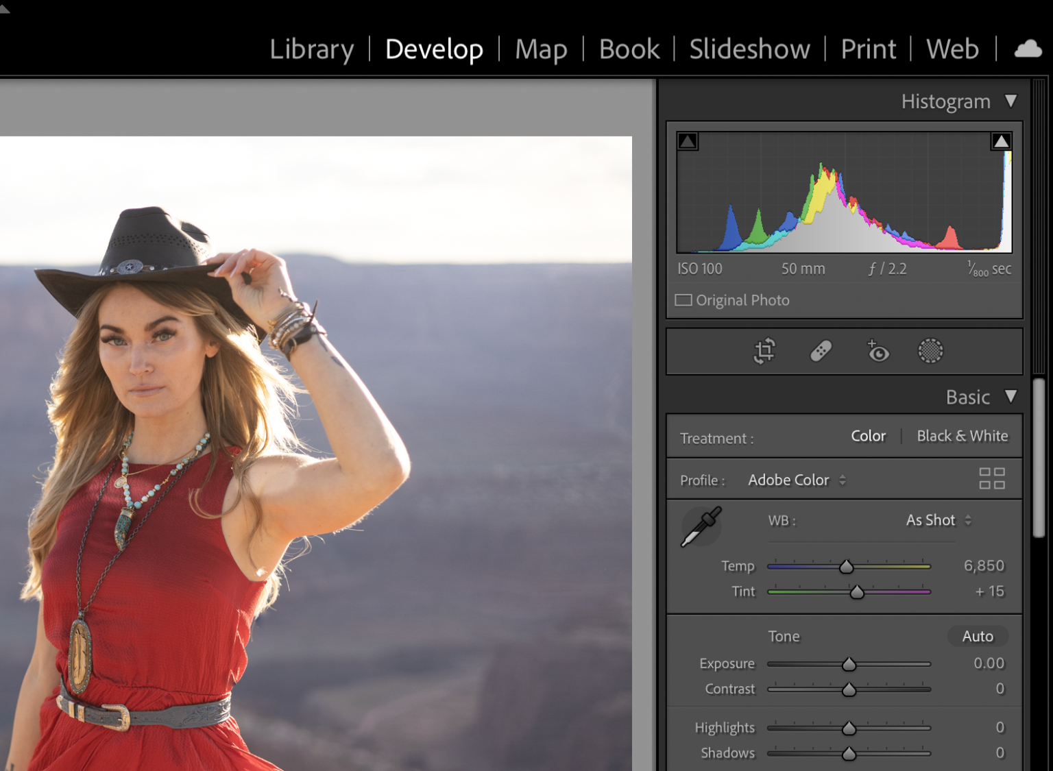
Task: Select the Crop Overlay tool
Action: click(x=764, y=351)
